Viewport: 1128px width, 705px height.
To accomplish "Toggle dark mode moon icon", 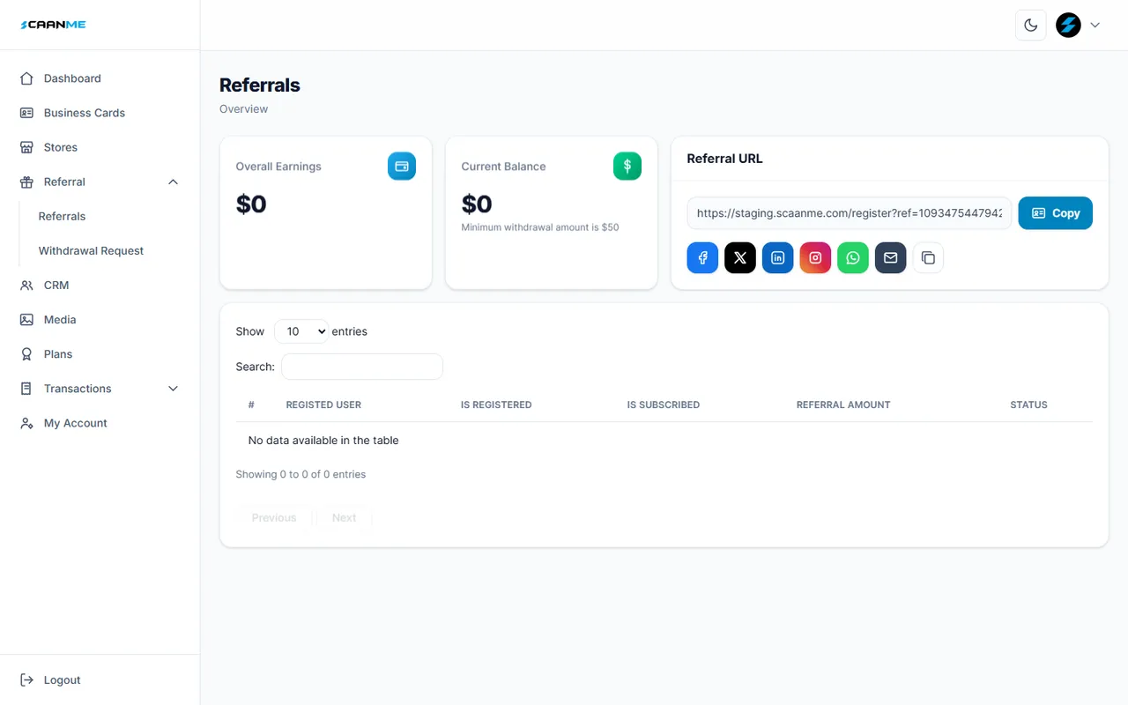I will [x=1031, y=25].
